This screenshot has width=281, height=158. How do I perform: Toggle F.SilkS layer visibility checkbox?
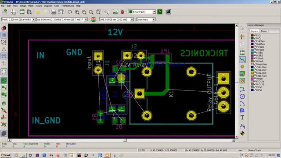click(255, 53)
